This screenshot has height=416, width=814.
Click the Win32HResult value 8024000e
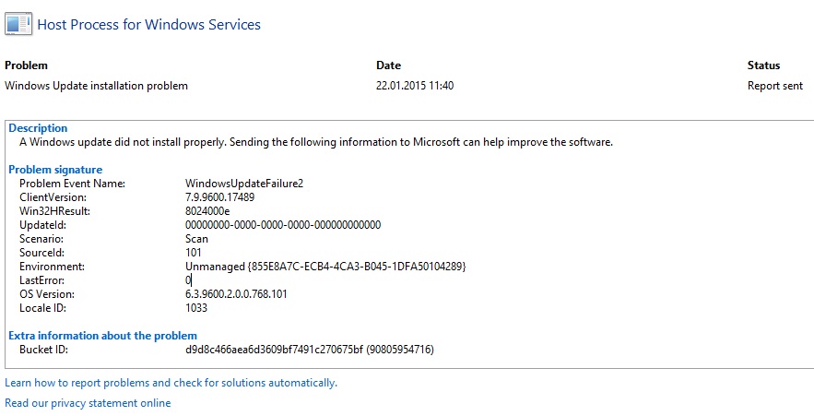point(207,211)
